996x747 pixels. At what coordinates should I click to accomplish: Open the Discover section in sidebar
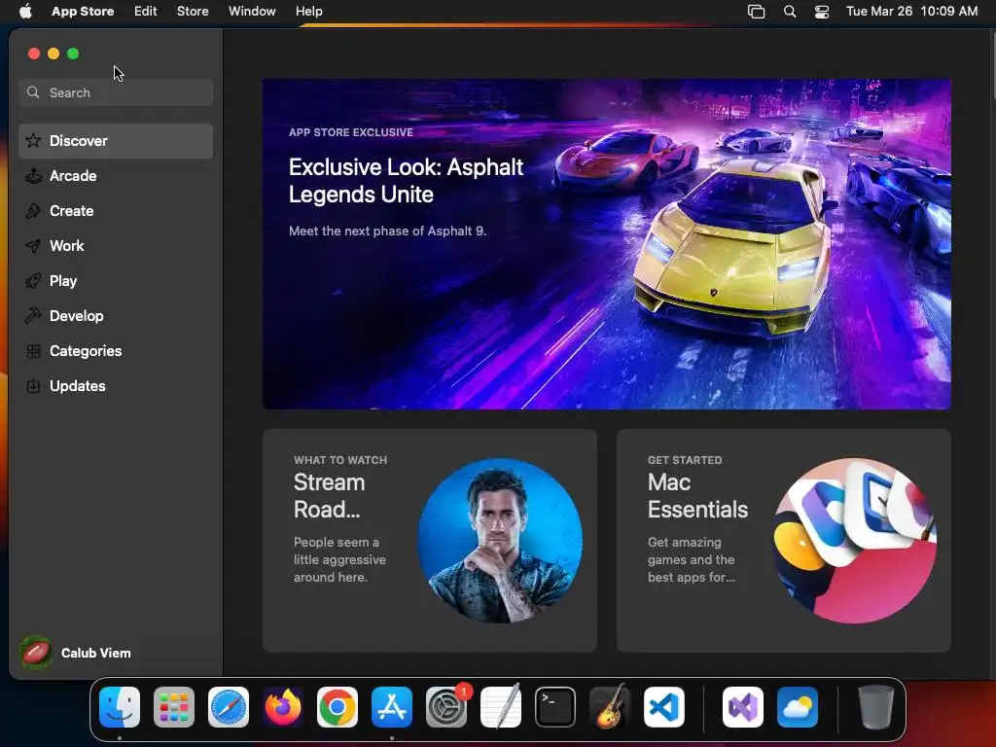point(116,141)
